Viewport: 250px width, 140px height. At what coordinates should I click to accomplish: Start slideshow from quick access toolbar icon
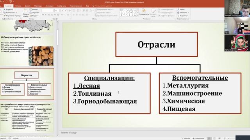(11, 2)
